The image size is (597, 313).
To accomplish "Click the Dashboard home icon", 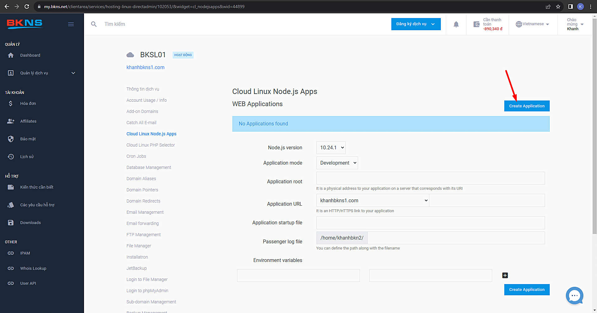I will (11, 55).
